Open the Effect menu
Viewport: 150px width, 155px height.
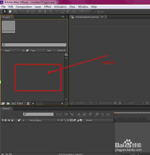point(48,7)
